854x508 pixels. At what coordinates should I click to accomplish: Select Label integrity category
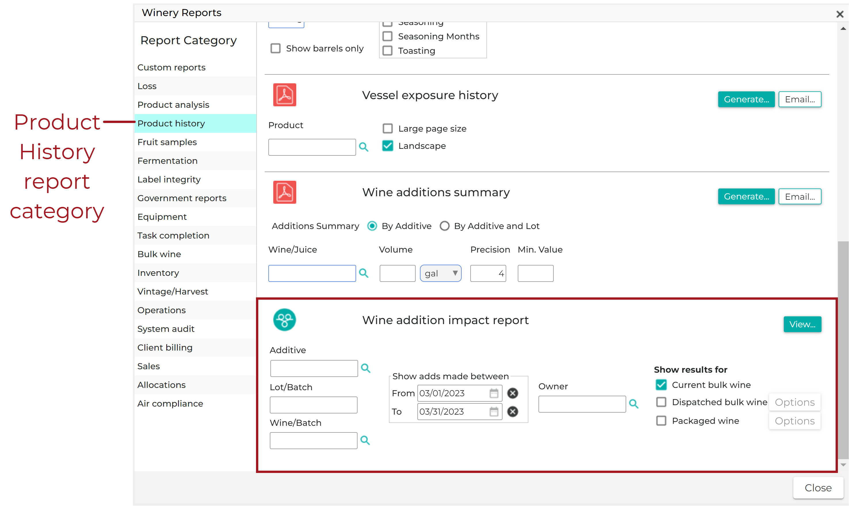pyautogui.click(x=196, y=180)
